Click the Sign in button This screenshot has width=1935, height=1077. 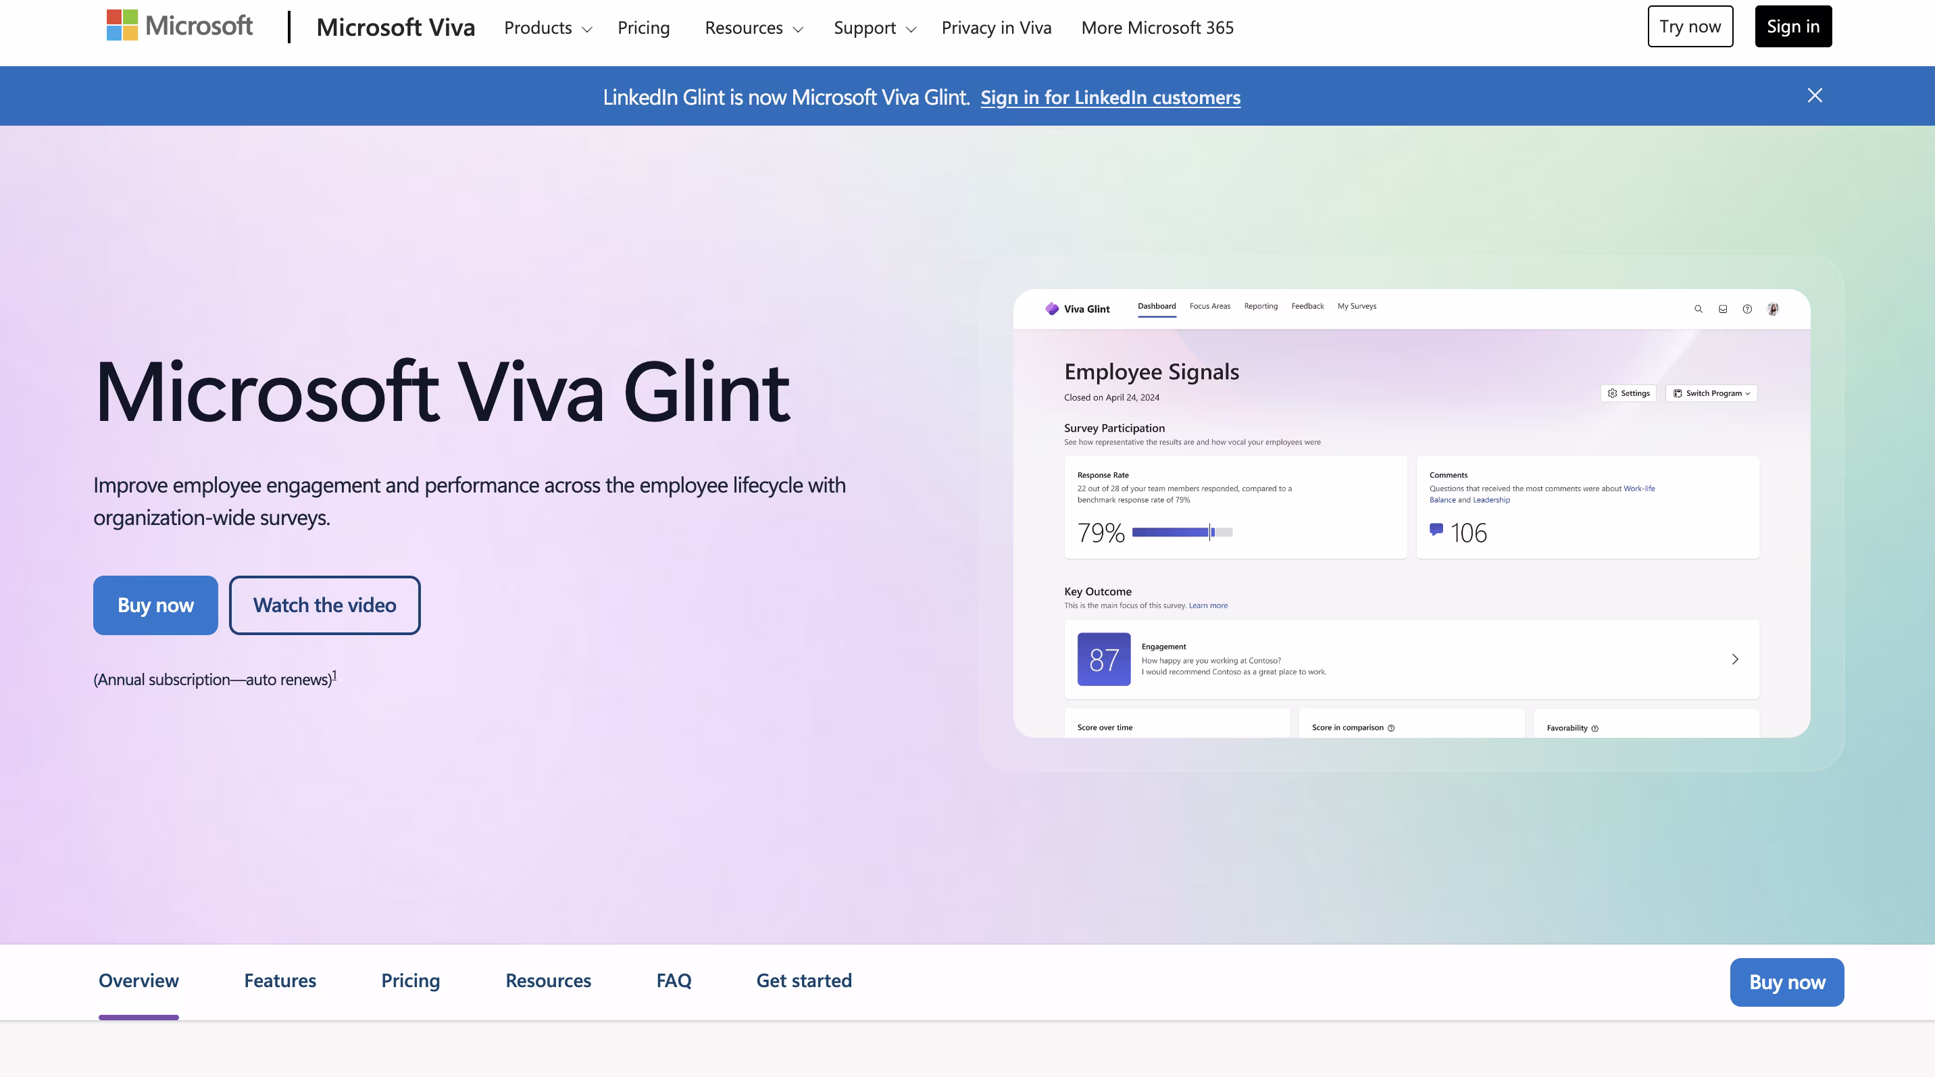click(1793, 26)
